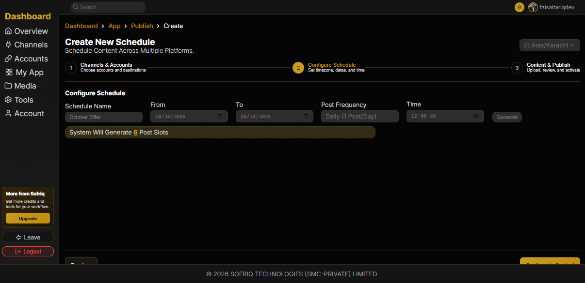Click the Account person icon

click(8, 113)
